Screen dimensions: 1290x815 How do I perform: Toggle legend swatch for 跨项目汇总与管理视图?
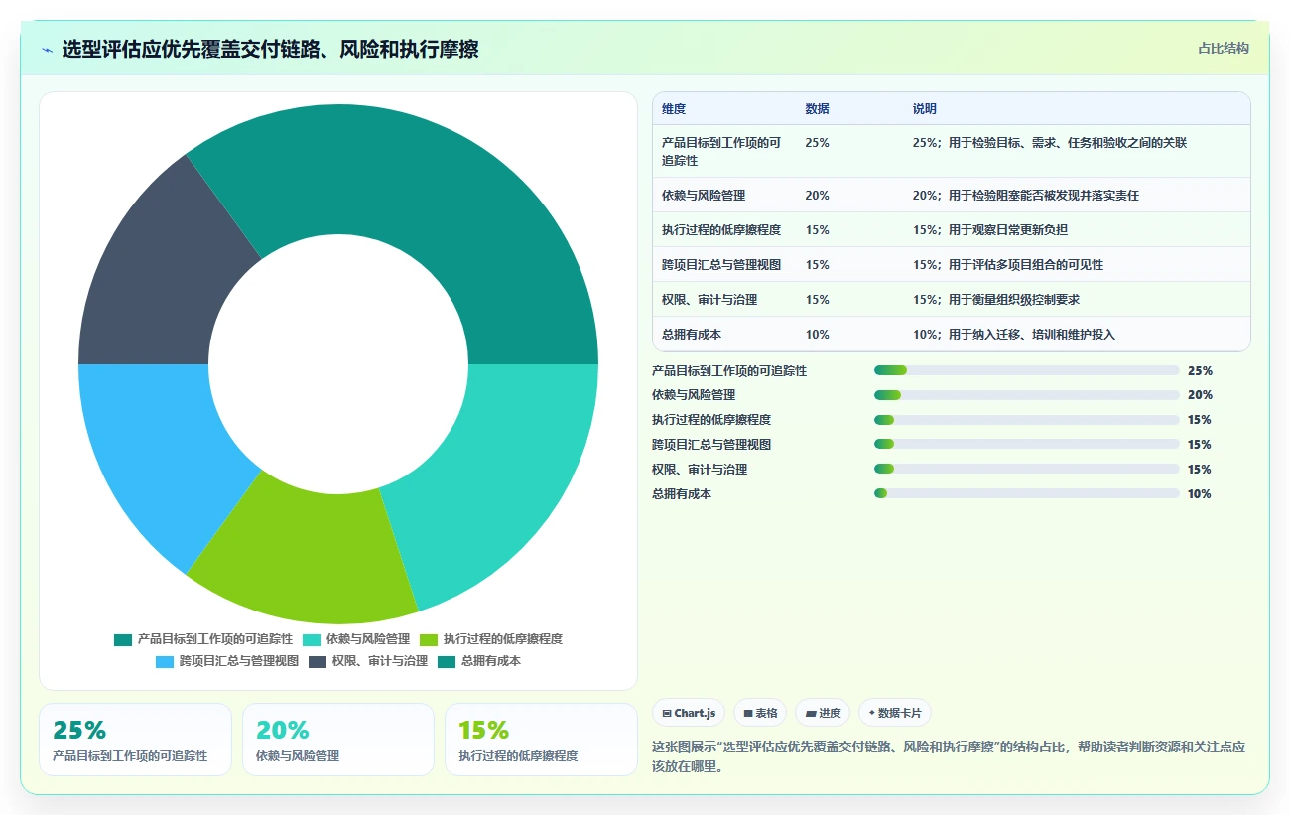pyautogui.click(x=165, y=662)
